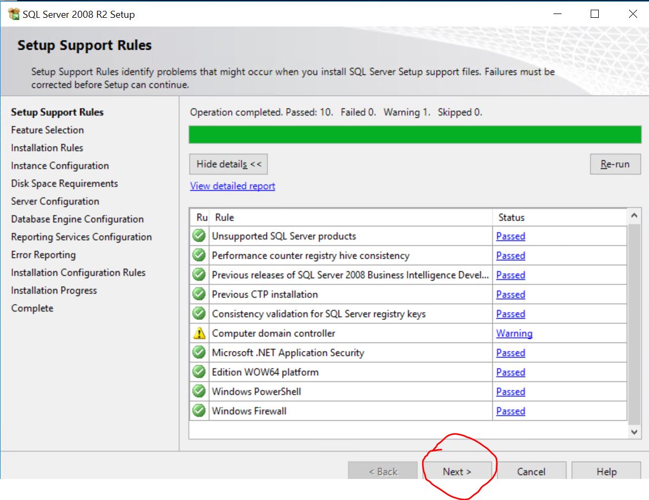Select Installation Configuration Rules step
649x500 pixels.
pos(78,273)
